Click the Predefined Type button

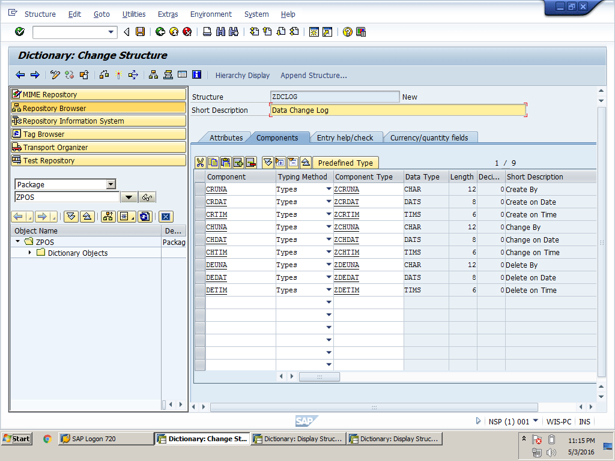tap(345, 163)
